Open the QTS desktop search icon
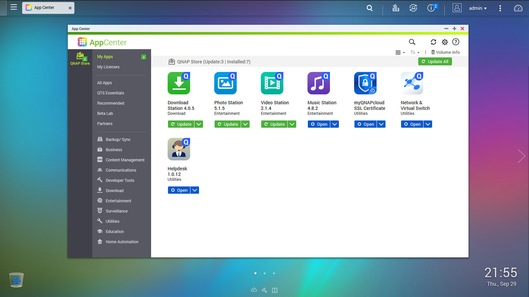Viewport: 529px width, 297px height. pyautogui.click(x=370, y=8)
